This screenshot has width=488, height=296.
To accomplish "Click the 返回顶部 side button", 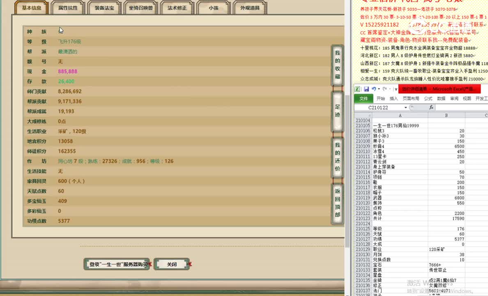I will pos(337,203).
